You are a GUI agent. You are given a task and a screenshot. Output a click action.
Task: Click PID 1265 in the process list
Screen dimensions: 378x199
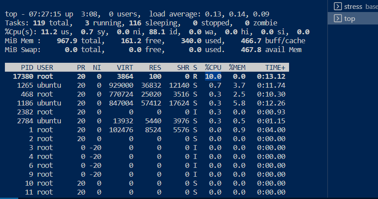click(25, 85)
